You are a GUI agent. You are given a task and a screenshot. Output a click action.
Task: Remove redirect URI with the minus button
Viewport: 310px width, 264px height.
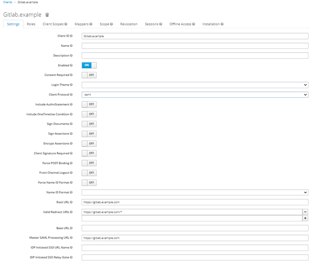(305, 212)
